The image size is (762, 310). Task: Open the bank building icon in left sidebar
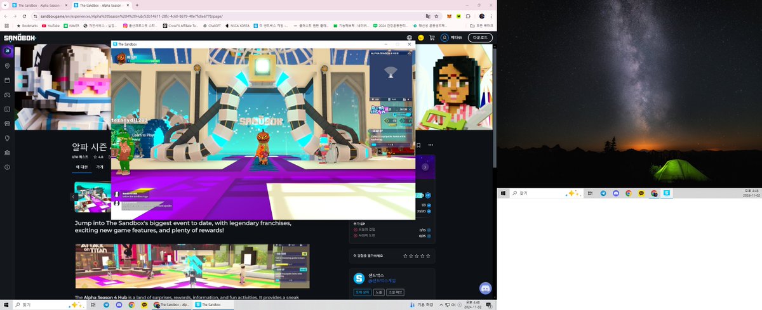pos(7,153)
